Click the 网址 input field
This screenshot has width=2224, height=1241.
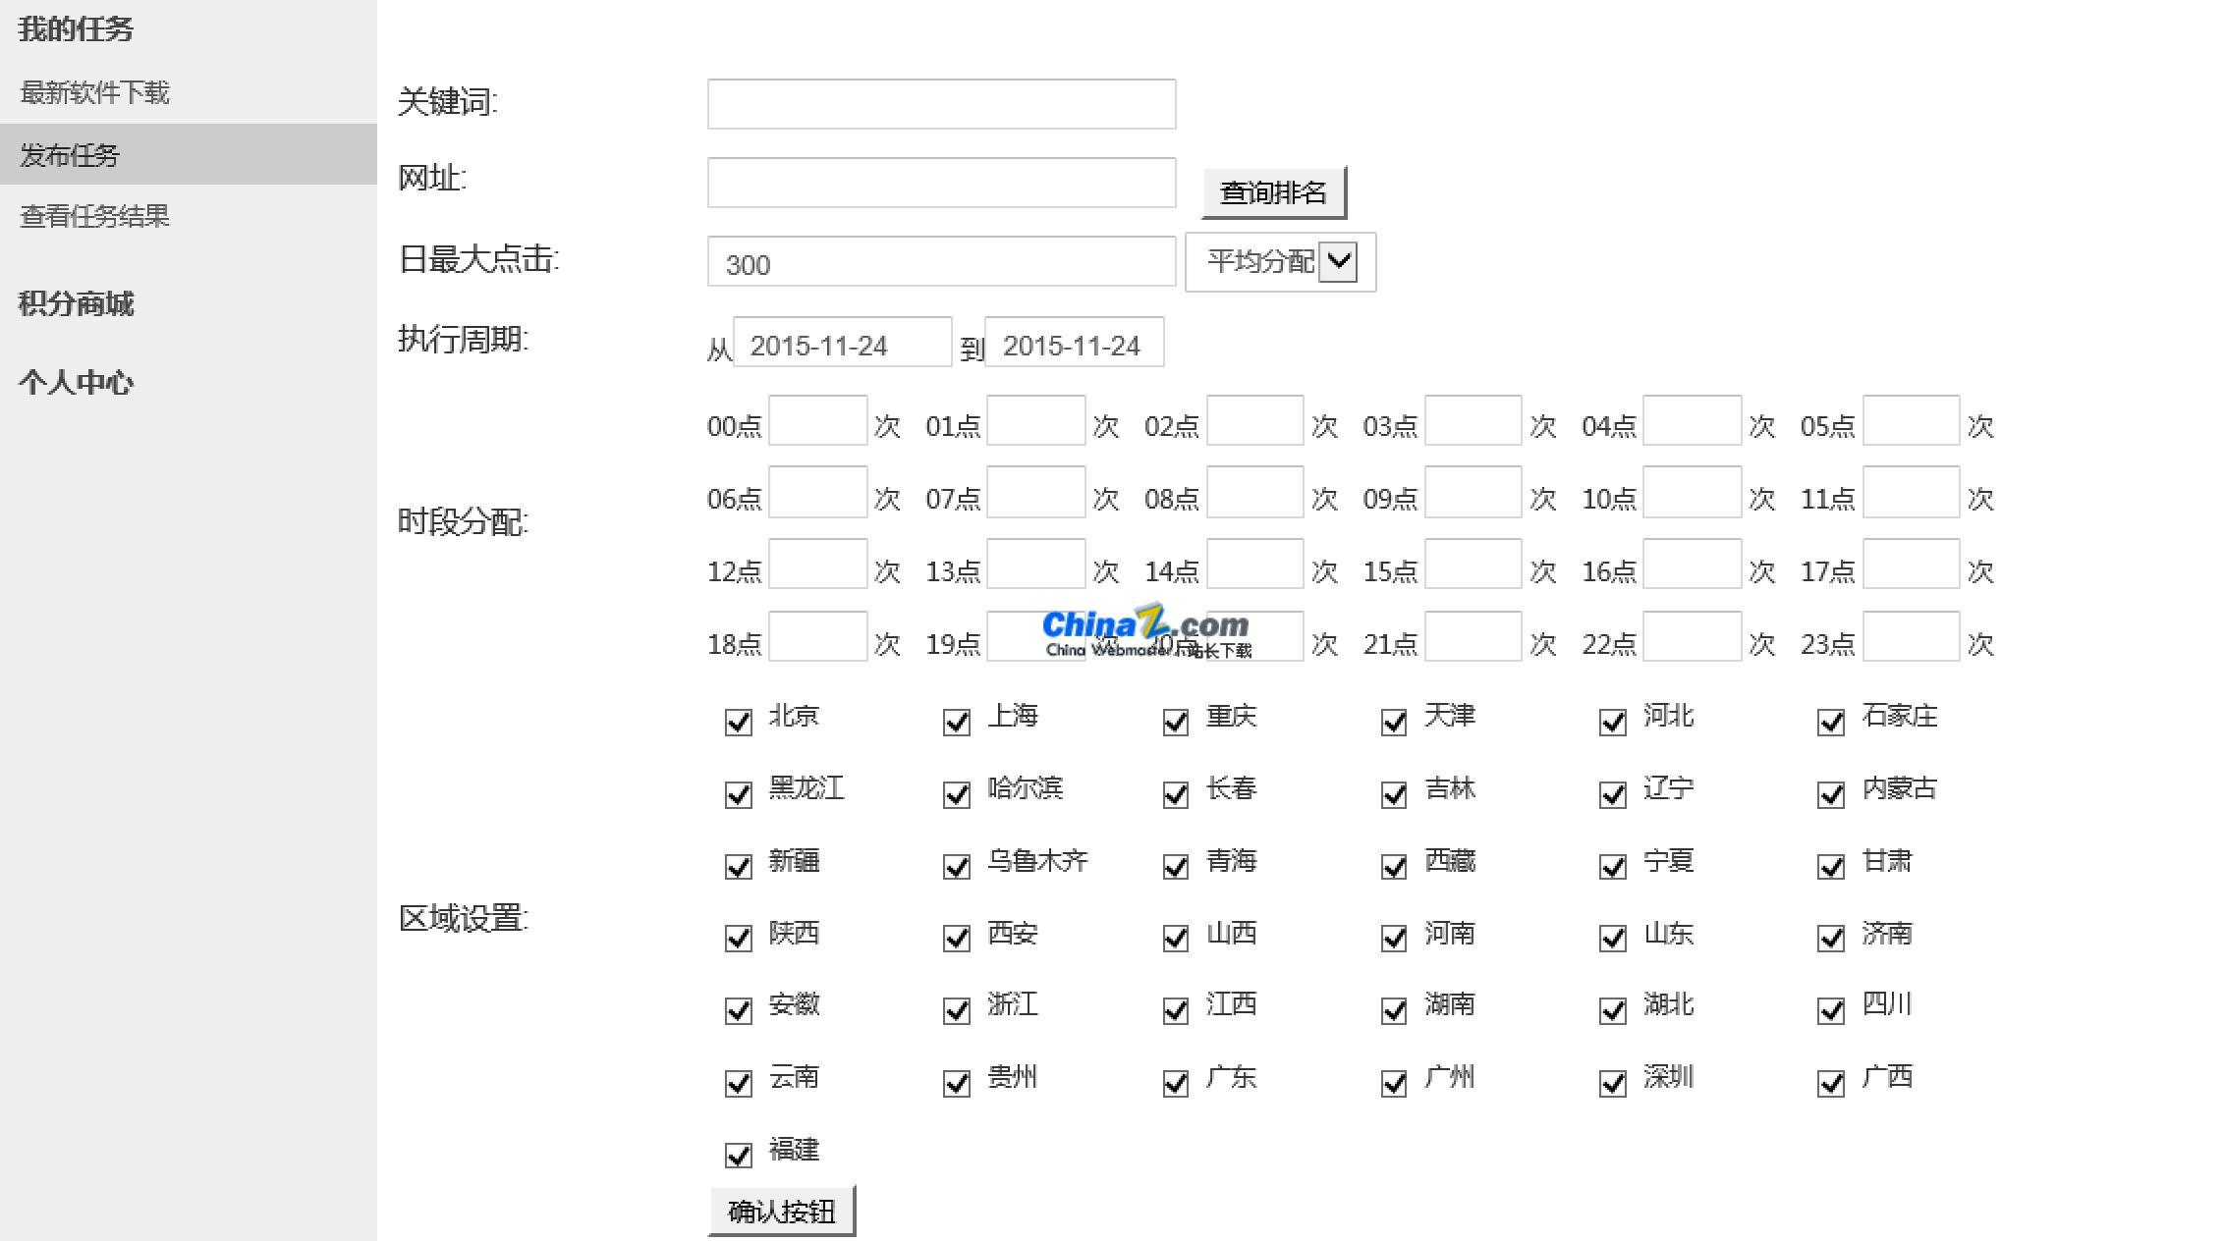(941, 183)
